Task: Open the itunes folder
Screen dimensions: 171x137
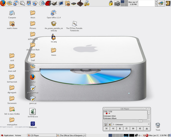Action: click(x=53, y=50)
